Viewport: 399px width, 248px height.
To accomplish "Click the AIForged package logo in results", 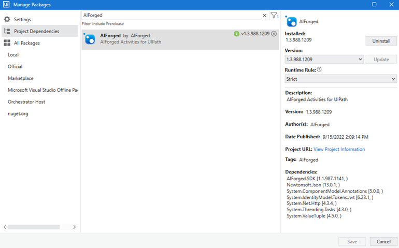I will [90, 39].
